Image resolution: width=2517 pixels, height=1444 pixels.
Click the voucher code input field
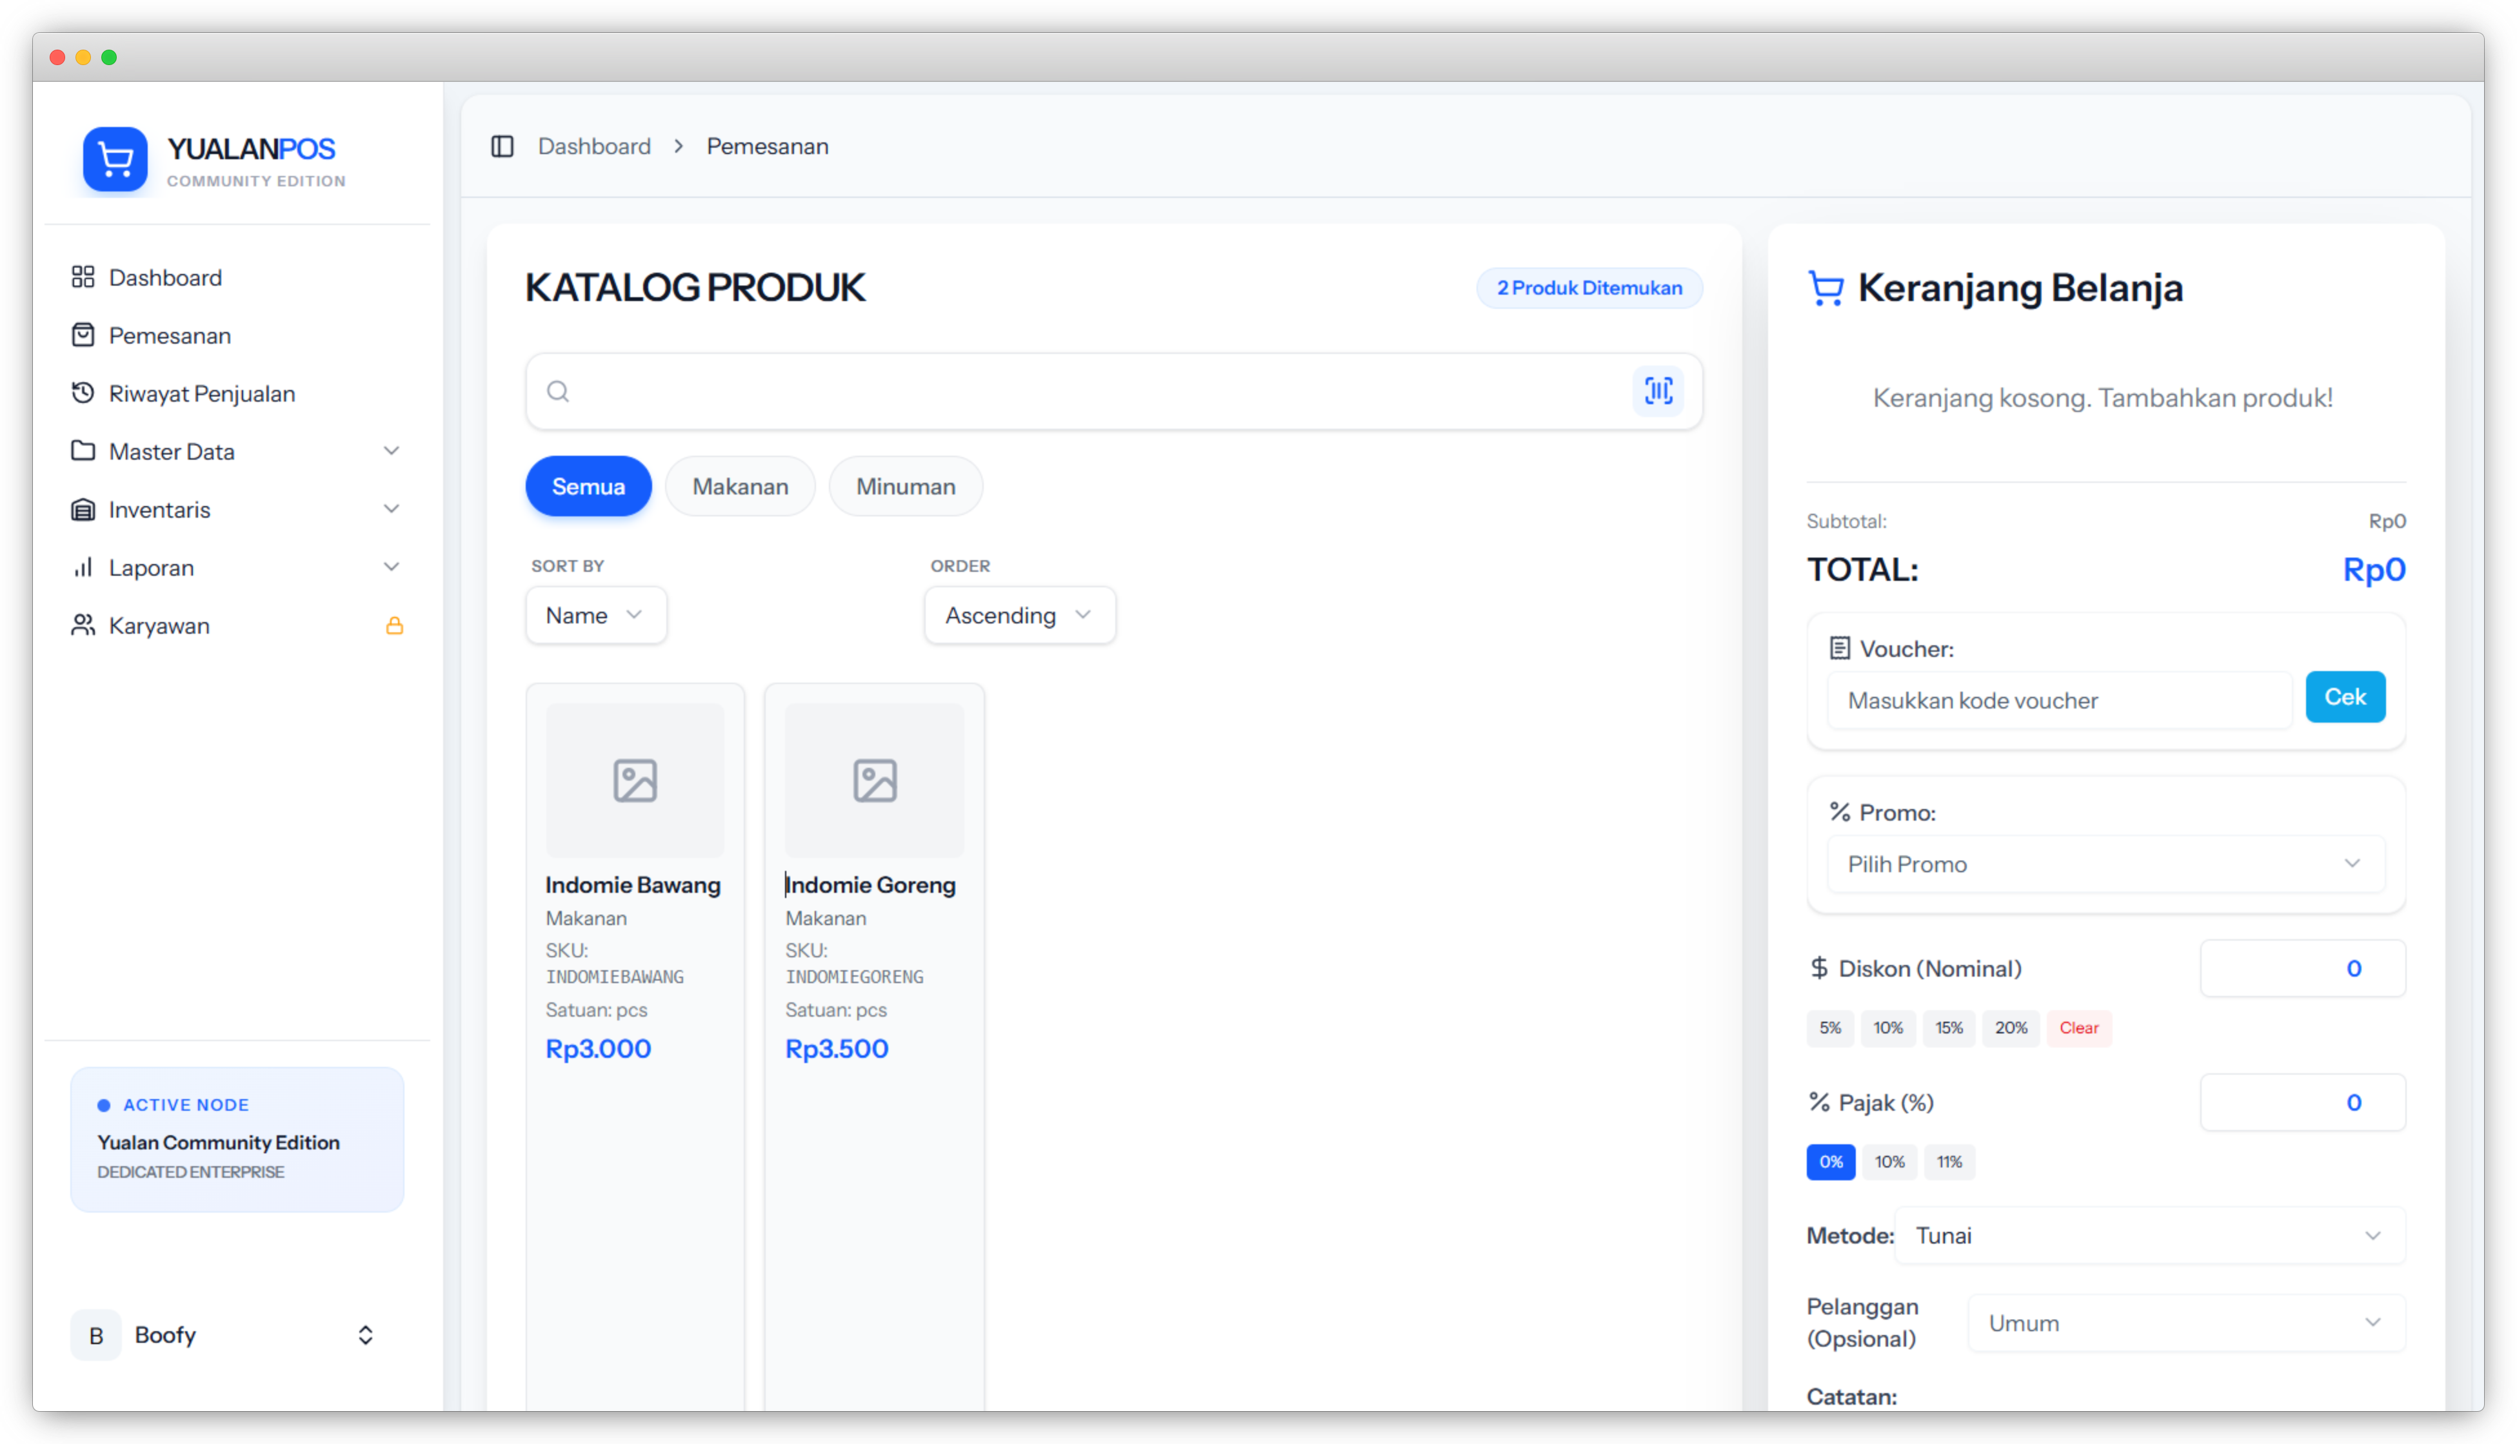tap(2058, 700)
